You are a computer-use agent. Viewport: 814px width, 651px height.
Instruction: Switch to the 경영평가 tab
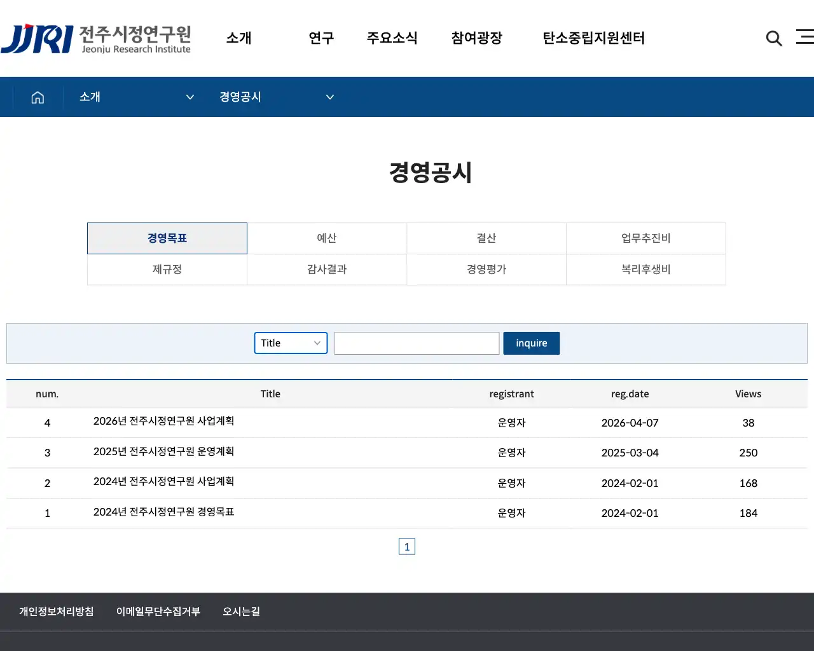click(486, 270)
